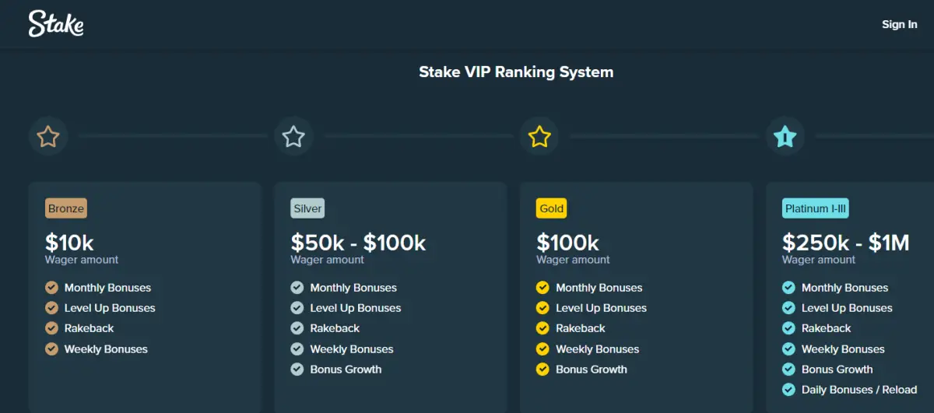Click the Silver star rank icon
Viewport: 934px width, 413px height.
click(x=293, y=137)
